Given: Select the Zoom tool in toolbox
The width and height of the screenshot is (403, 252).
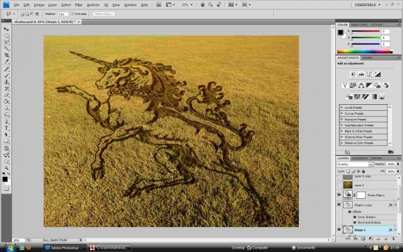Looking at the screenshot, I should (x=7, y=168).
